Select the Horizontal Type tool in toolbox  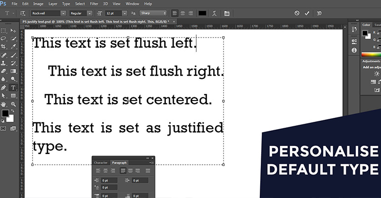pos(13,88)
